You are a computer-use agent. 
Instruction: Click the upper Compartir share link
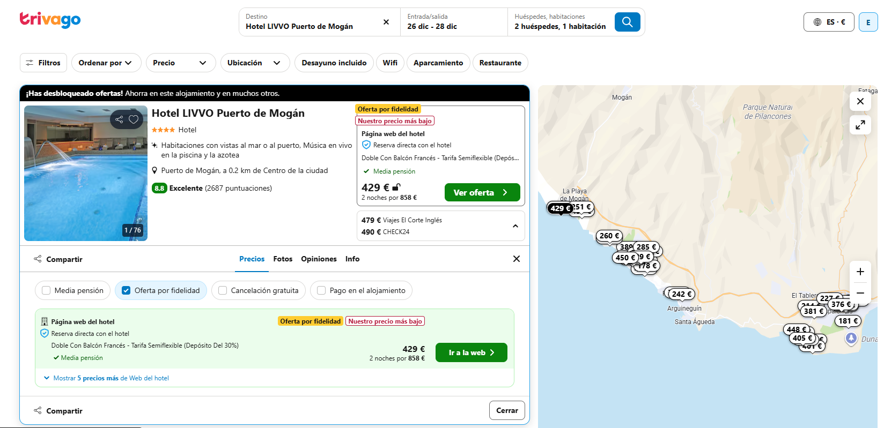[58, 259]
